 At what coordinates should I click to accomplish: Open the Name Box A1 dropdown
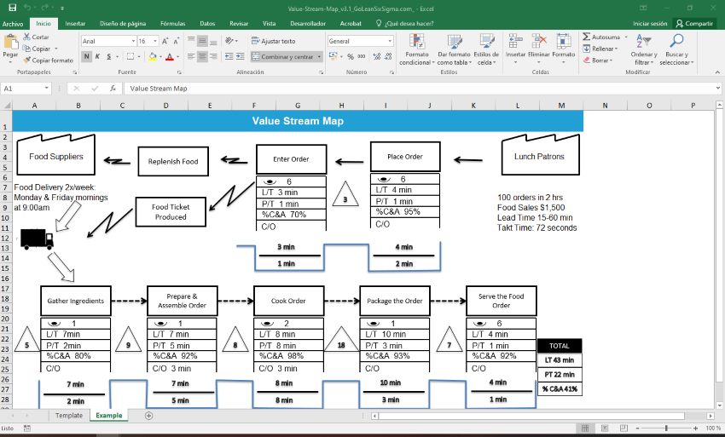click(47, 89)
